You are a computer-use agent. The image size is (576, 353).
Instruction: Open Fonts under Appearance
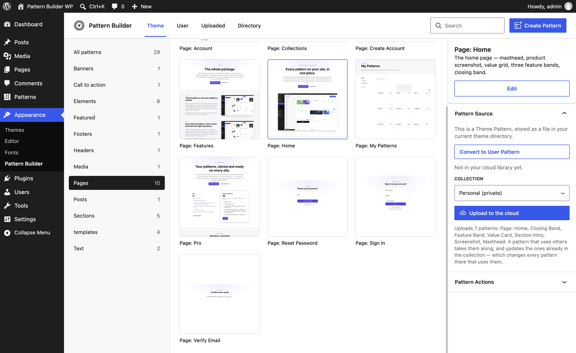[12, 153]
